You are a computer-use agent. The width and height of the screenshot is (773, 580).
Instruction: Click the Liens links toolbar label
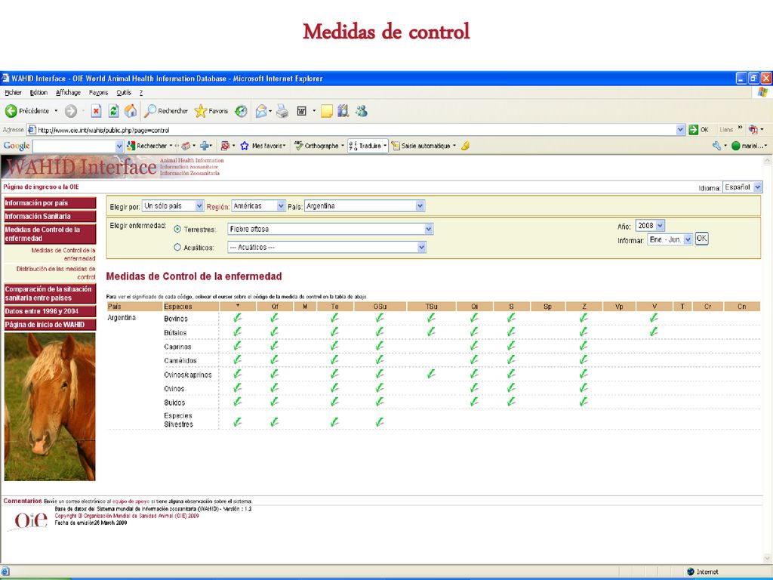point(726,130)
